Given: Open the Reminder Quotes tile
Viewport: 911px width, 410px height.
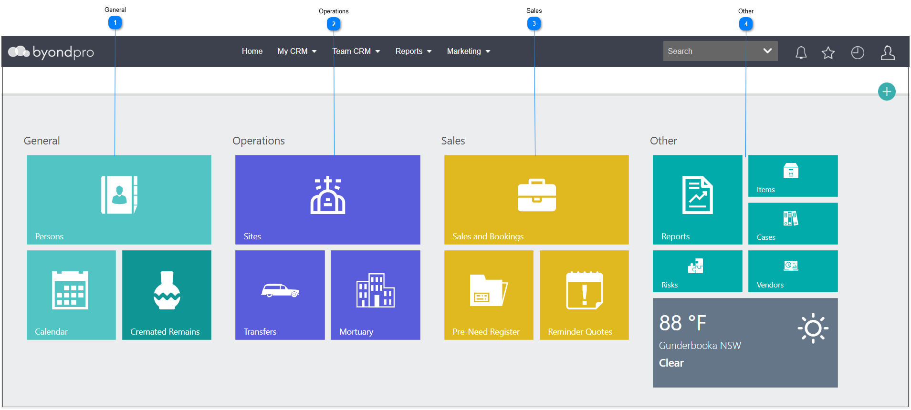Looking at the screenshot, I should (584, 295).
